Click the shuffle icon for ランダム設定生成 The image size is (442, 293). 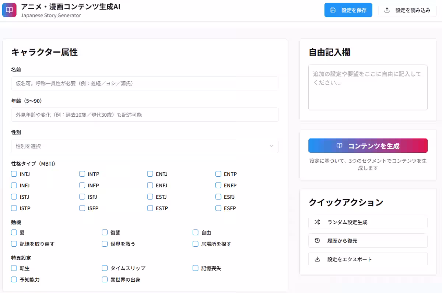coord(317,222)
